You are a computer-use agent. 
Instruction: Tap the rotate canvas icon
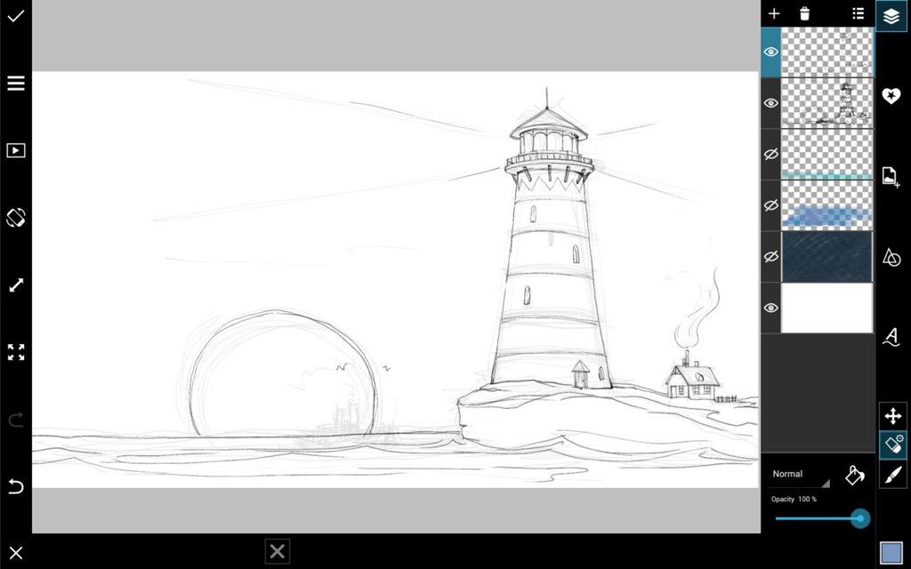click(16, 218)
